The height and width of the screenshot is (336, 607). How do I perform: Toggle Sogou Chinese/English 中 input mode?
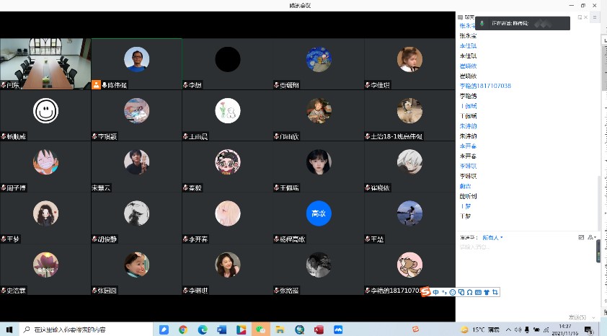coord(436,292)
